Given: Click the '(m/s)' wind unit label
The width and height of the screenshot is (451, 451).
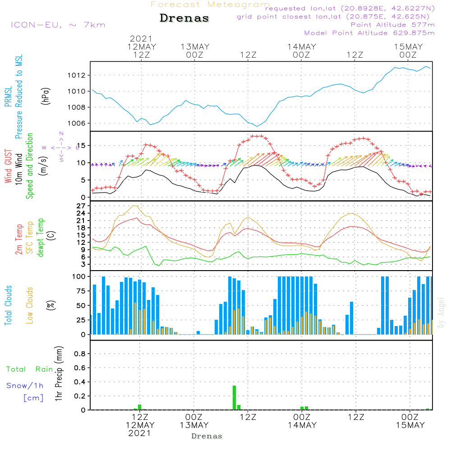Looking at the screenshot, I should point(43,166).
